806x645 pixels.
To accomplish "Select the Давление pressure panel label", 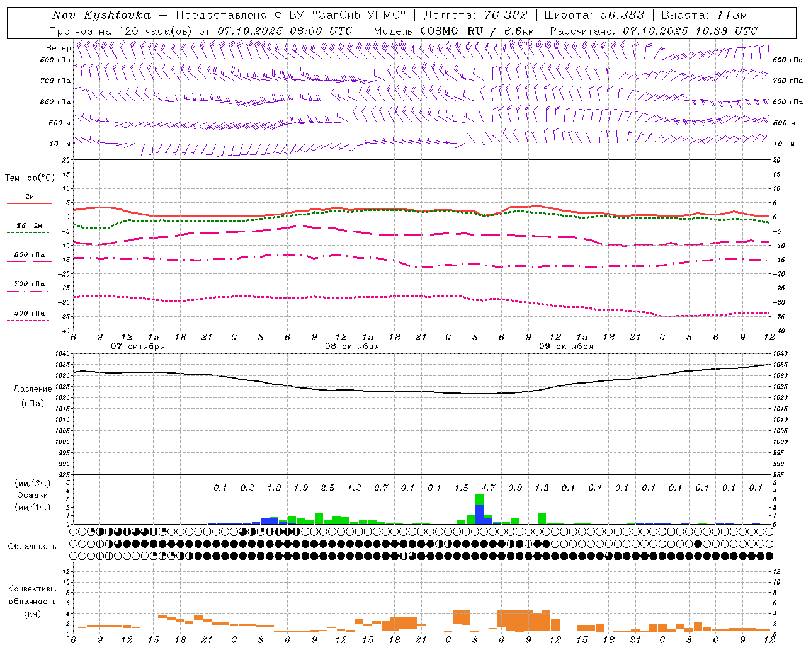I will (x=33, y=389).
